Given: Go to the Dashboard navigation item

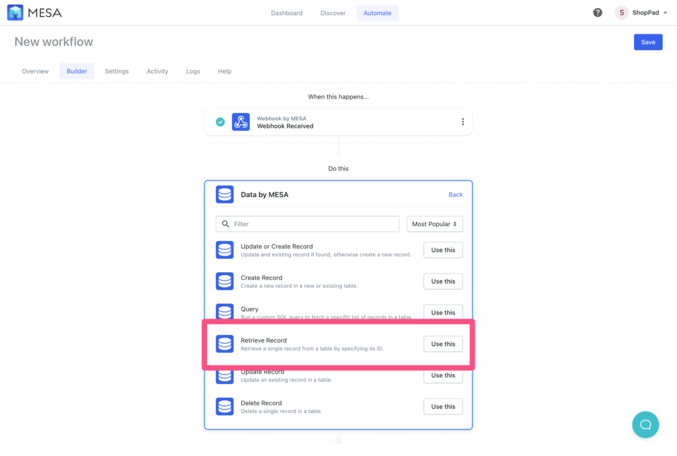Looking at the screenshot, I should tap(286, 12).
